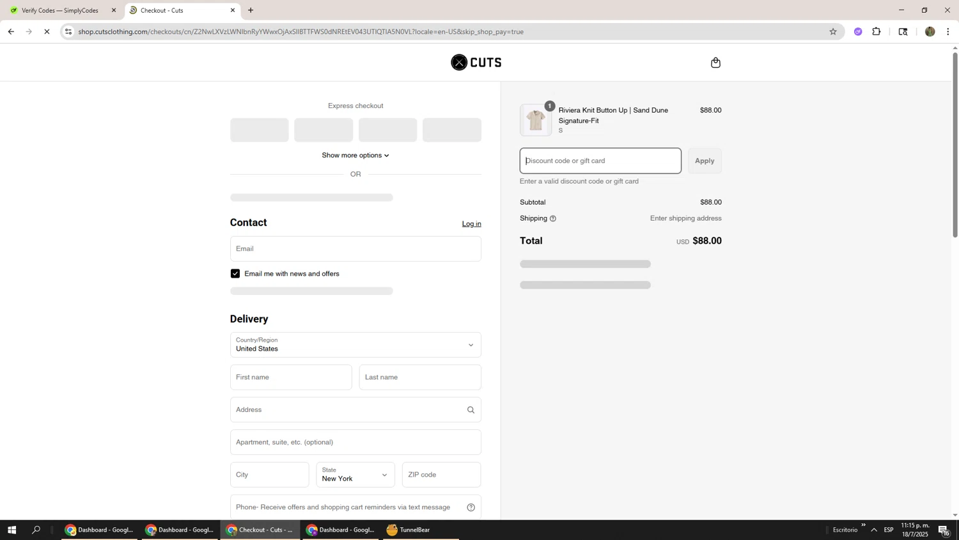Click ESP language indicator in tray
Image resolution: width=959 pixels, height=540 pixels.
click(889, 530)
